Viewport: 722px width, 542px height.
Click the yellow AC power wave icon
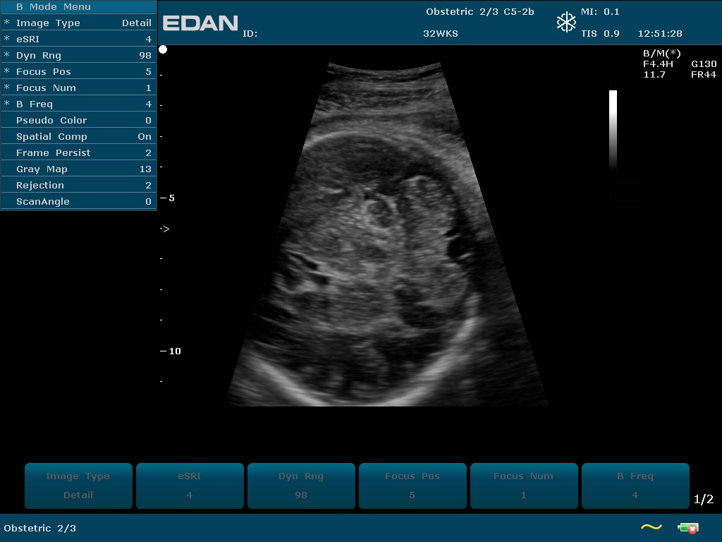point(651,527)
